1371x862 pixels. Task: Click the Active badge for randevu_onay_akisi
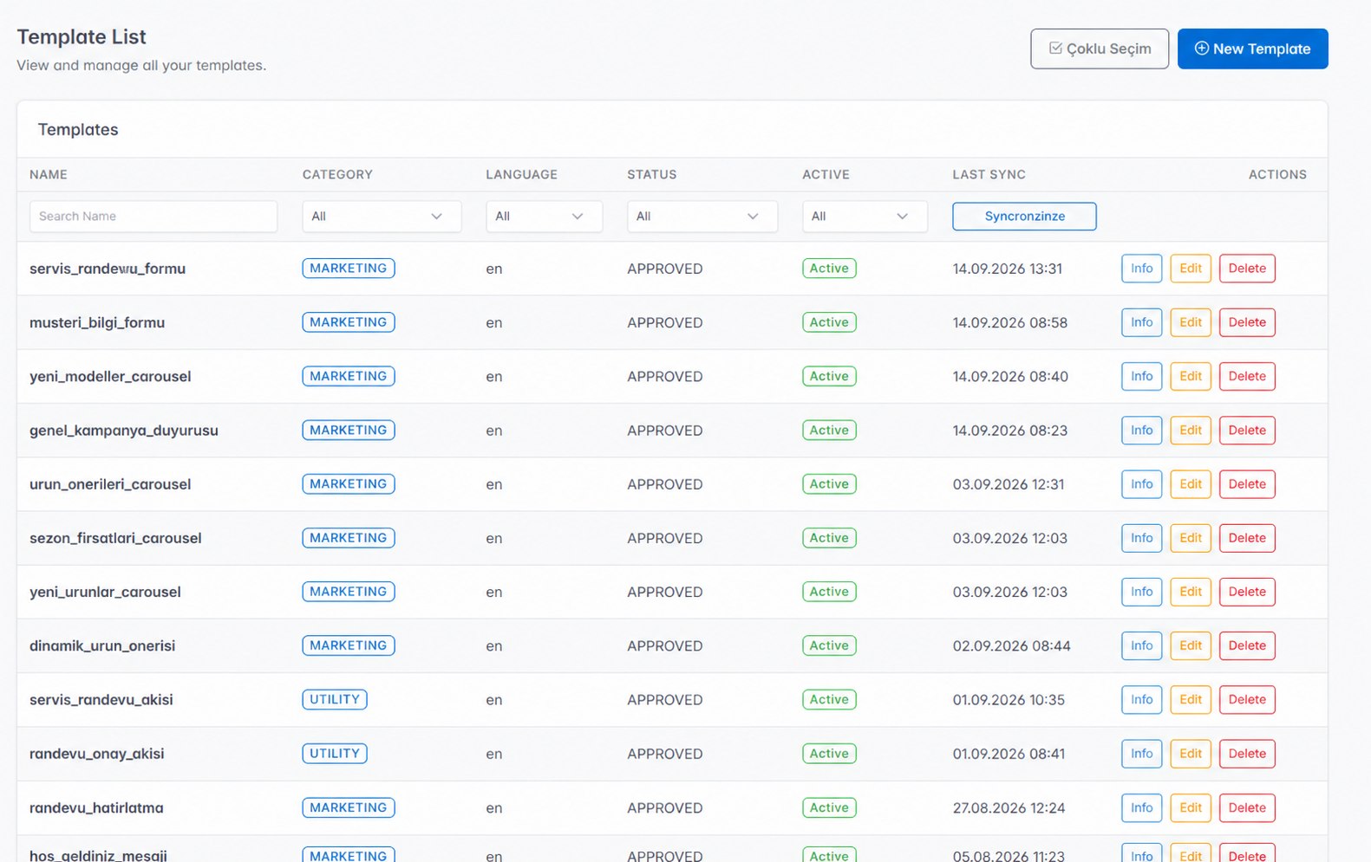tap(829, 754)
